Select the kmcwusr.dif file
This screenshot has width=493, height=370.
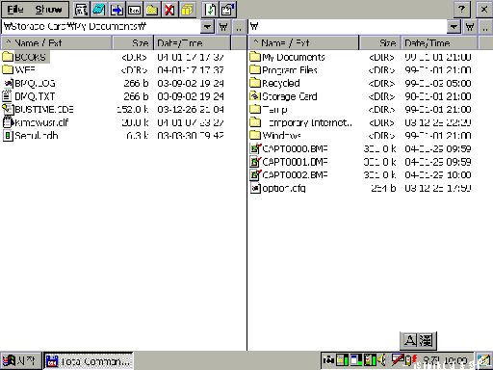[36, 122]
